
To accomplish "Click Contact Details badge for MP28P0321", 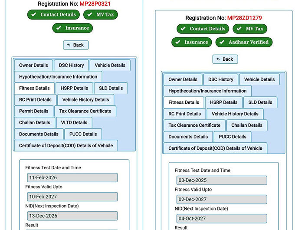I will point(54,14).
